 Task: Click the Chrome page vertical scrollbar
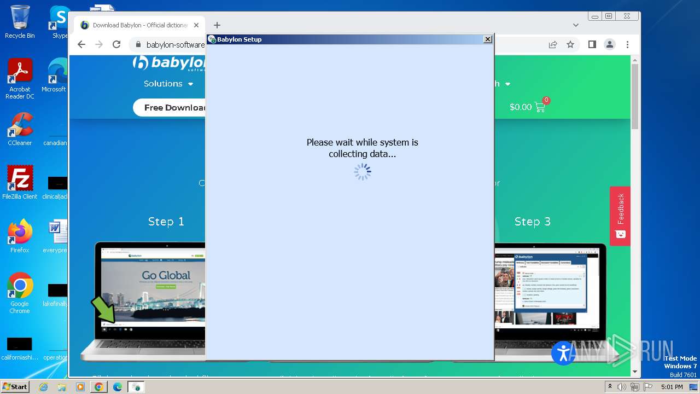634,96
